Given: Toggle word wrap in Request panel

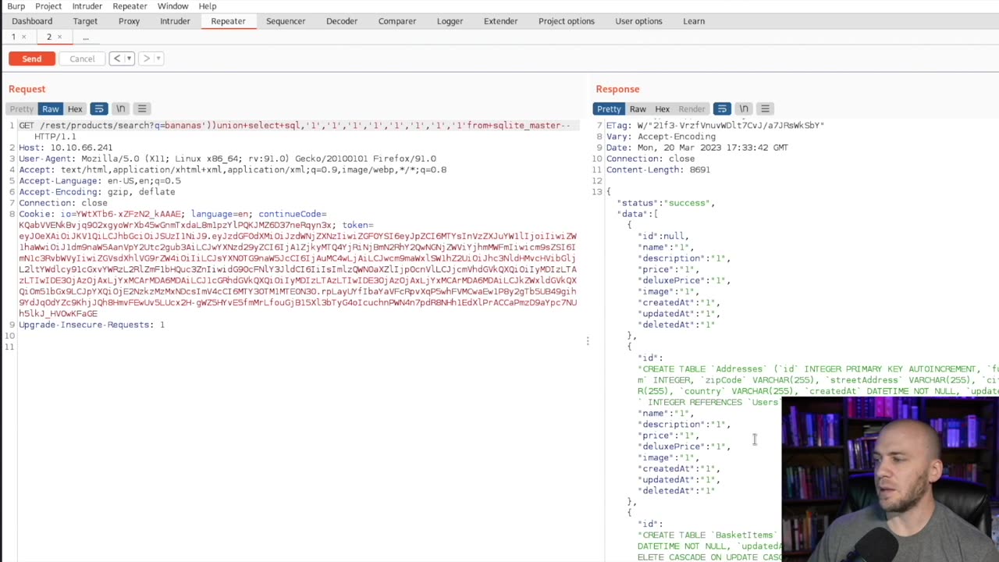Looking at the screenshot, I should [98, 108].
